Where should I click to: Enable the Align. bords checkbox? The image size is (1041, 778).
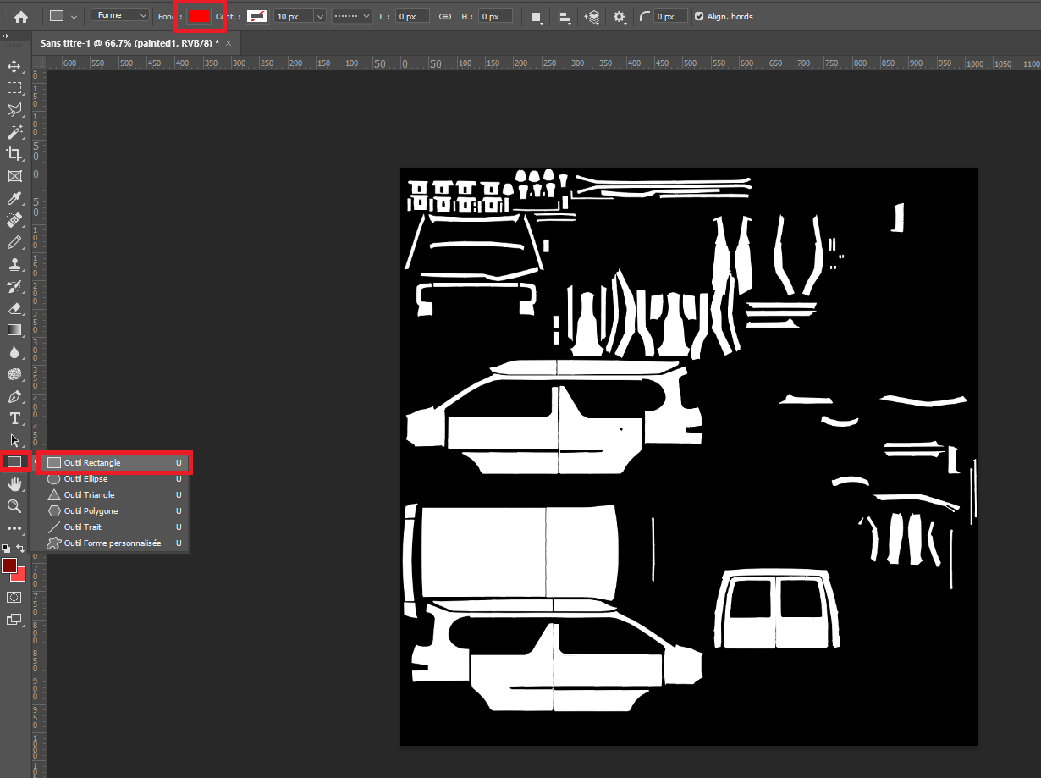[x=698, y=16]
